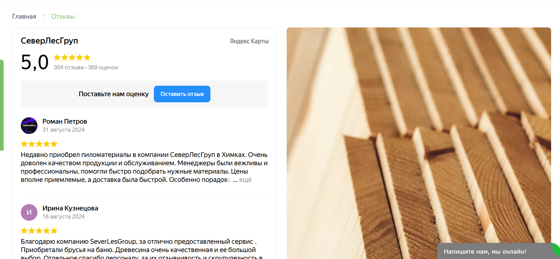This screenshot has height=259, width=560.
Task: Select the Отзывы breadcrumb item
Action: click(63, 16)
